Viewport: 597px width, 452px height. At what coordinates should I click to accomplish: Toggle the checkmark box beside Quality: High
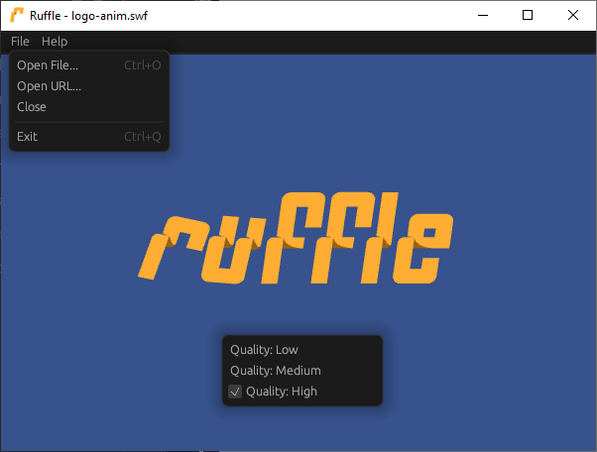(235, 392)
